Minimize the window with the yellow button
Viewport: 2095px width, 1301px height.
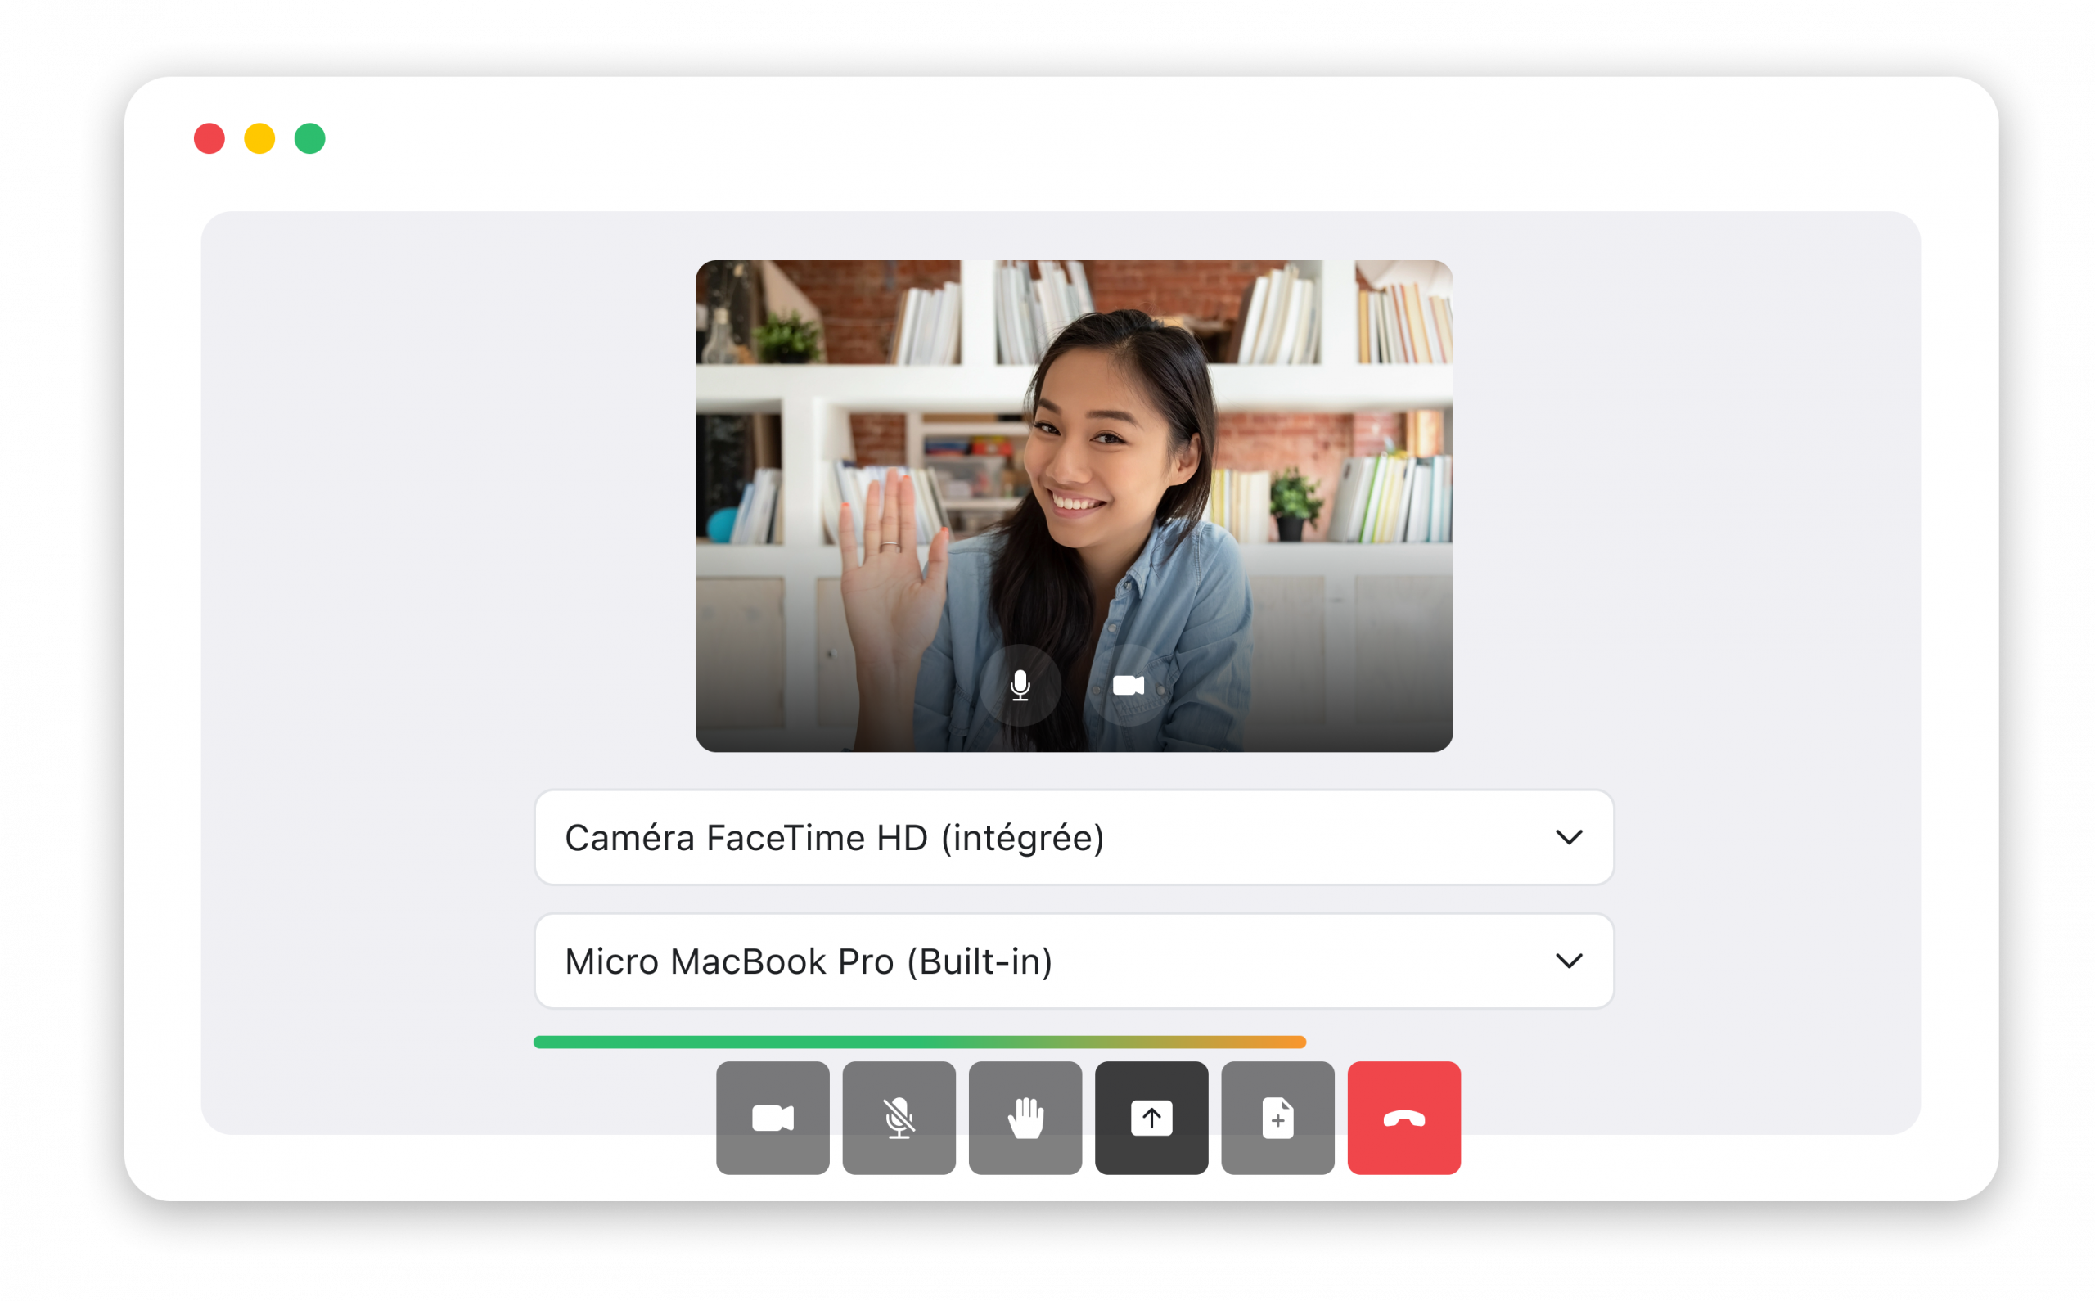pos(260,138)
